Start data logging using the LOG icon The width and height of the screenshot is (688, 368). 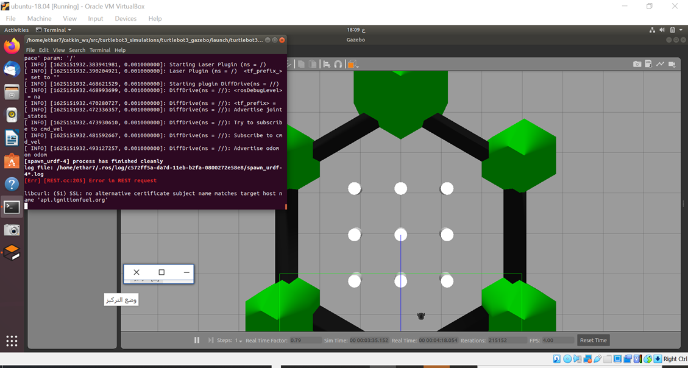pos(647,63)
